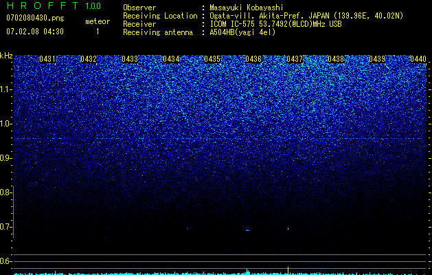Click the Receiving antenna label
Image resolution: width=432 pixels, height=275 pixels.
(158, 32)
